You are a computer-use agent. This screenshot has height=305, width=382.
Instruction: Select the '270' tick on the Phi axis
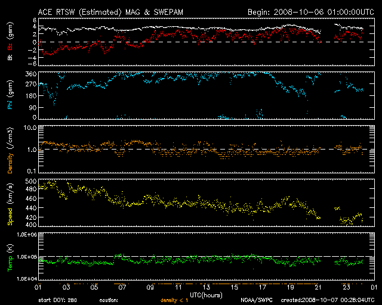(31, 85)
